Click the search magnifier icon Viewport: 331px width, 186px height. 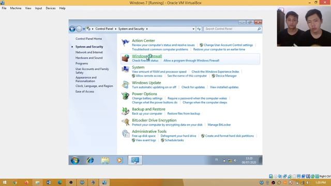259,29
